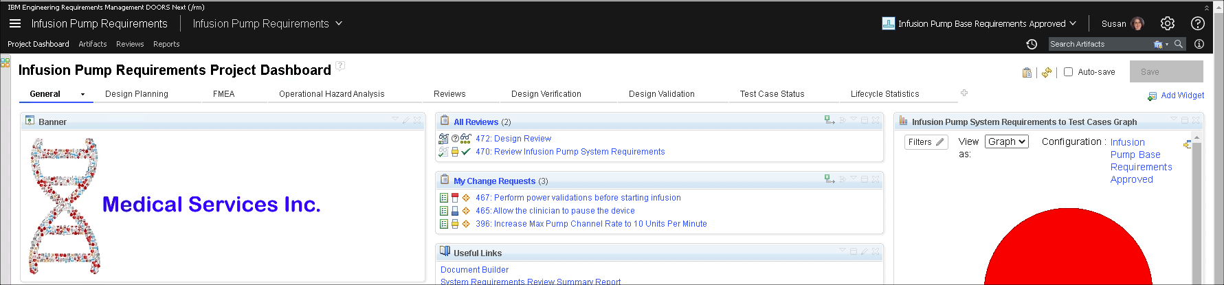Click the plus icon to add a tab
Screen dimensions: 1224x285
(x=964, y=93)
